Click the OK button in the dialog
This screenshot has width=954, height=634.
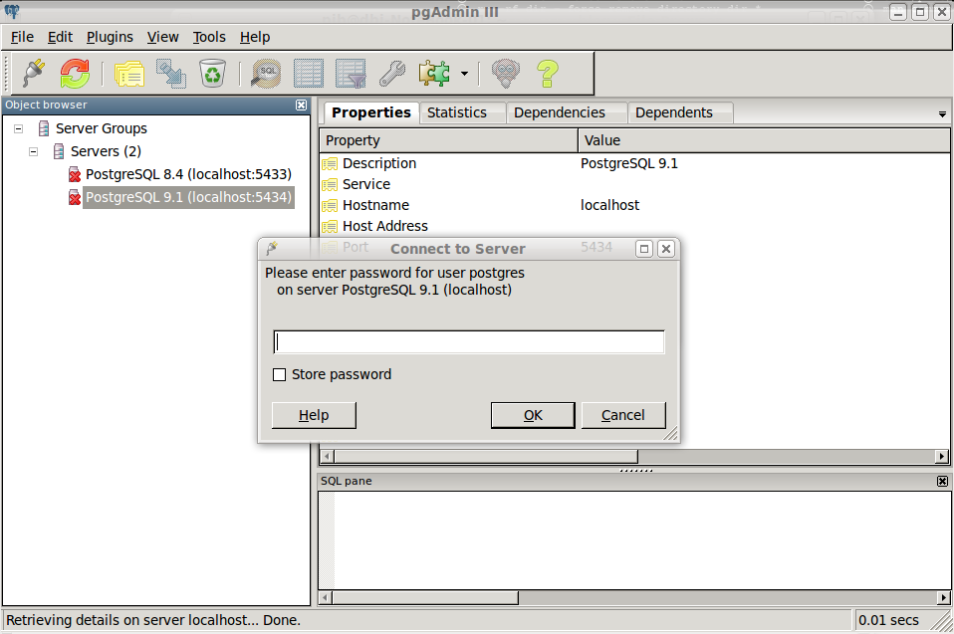pyautogui.click(x=533, y=415)
